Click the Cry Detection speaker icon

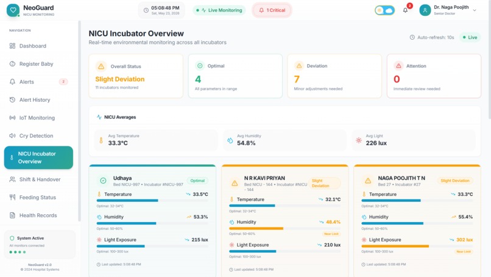pos(12,136)
